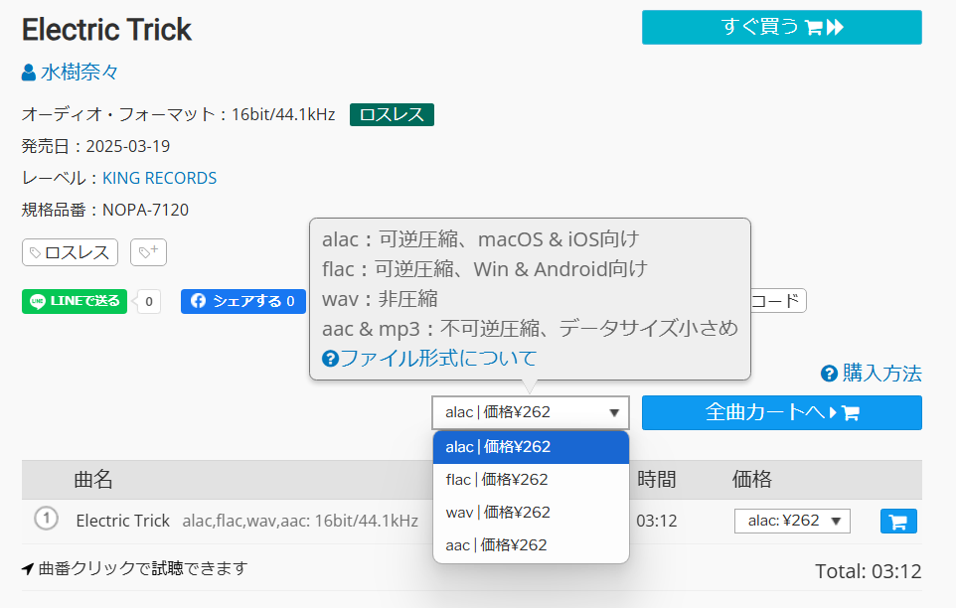This screenshot has width=956, height=608.
Task: Click 全曲カートへ add all to cart
Action: (x=782, y=412)
